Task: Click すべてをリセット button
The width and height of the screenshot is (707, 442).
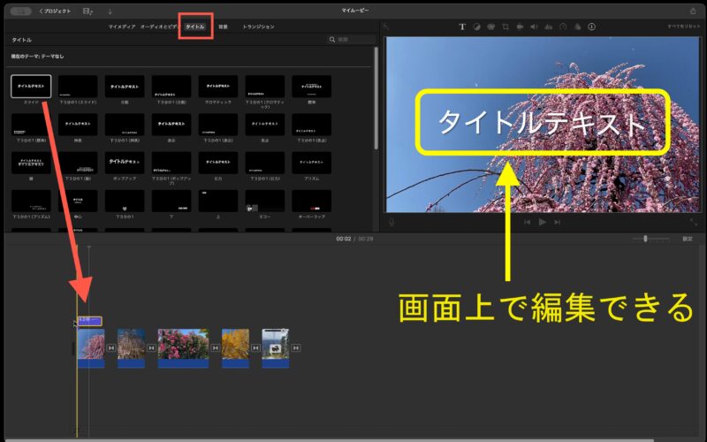Action: pos(683,27)
